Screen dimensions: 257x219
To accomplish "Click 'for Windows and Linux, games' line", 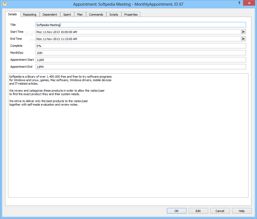I will tap(60, 80).
